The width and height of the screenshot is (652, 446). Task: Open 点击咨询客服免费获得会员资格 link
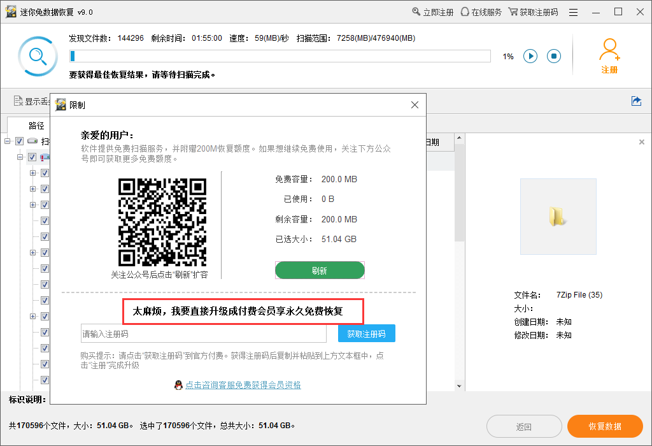click(x=243, y=385)
